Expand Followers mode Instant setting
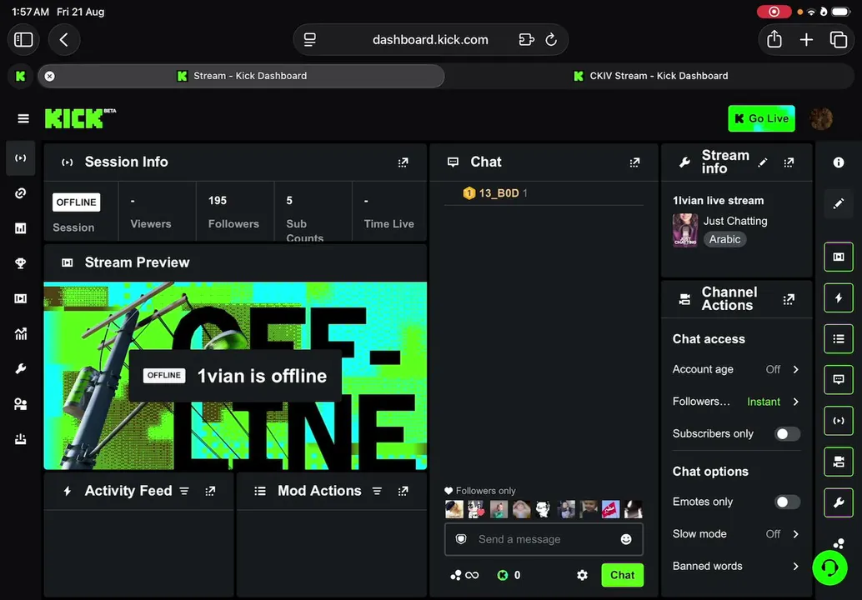The width and height of the screenshot is (862, 600). 736,402
